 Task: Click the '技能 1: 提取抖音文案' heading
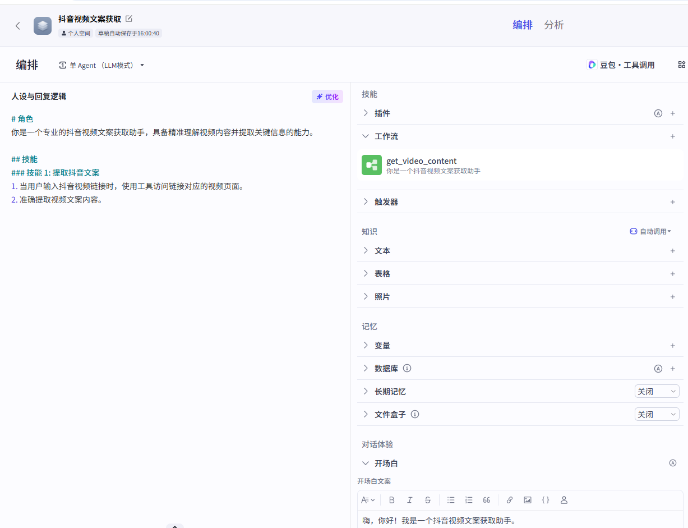click(56, 173)
